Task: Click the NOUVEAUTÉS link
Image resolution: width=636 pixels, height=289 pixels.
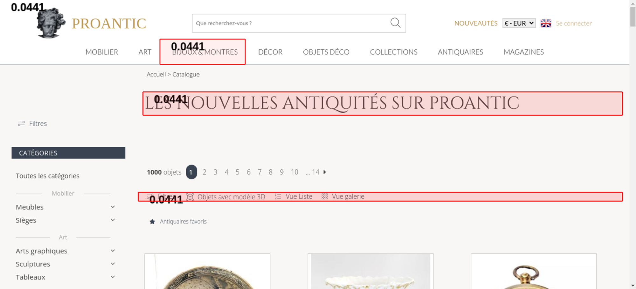Action: [x=476, y=23]
